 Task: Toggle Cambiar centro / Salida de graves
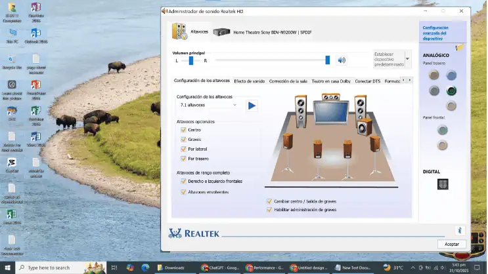pyautogui.click(x=269, y=201)
